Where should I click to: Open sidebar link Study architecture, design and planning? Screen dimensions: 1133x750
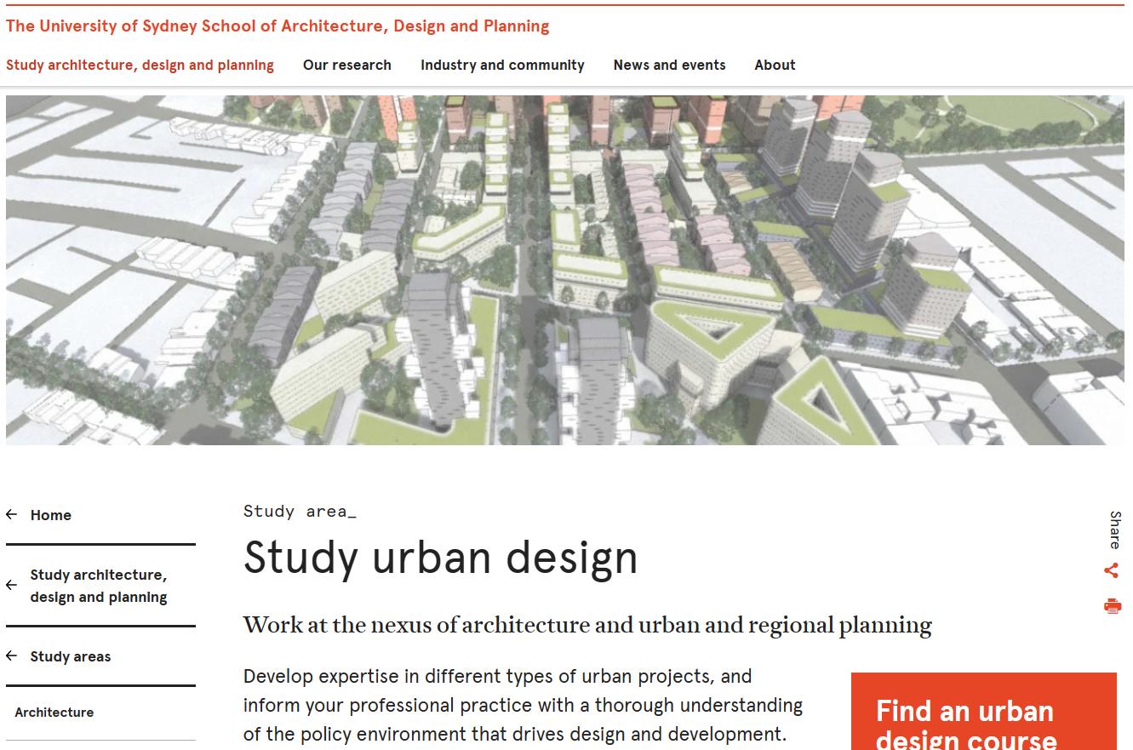click(99, 586)
